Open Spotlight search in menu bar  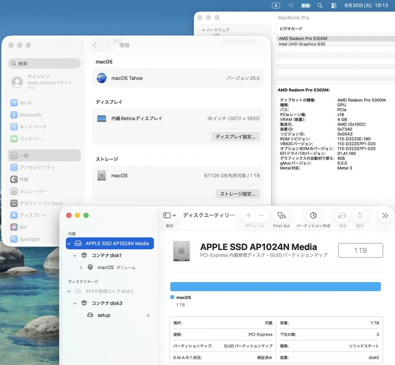pyautogui.click(x=320, y=6)
